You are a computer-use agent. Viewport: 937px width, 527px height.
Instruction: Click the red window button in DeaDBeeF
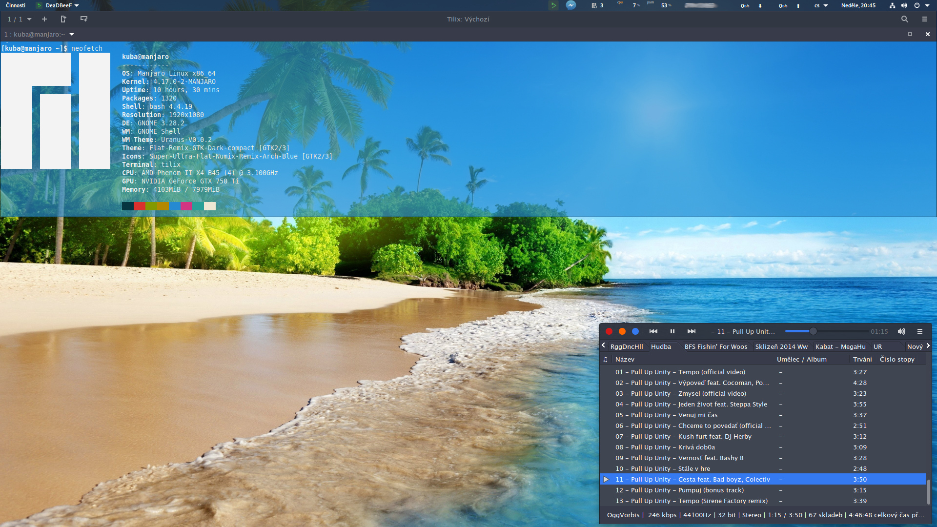click(x=609, y=331)
